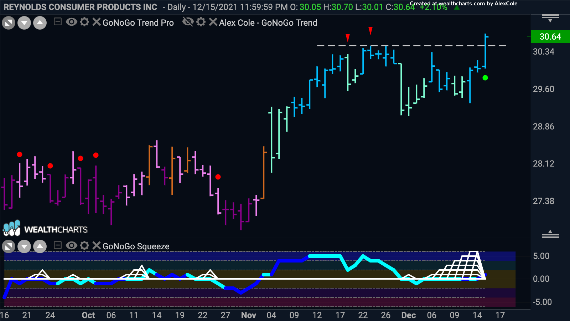Click the green dot signal marker near Dec 14
This screenshot has width=570, height=321.
pyautogui.click(x=485, y=78)
